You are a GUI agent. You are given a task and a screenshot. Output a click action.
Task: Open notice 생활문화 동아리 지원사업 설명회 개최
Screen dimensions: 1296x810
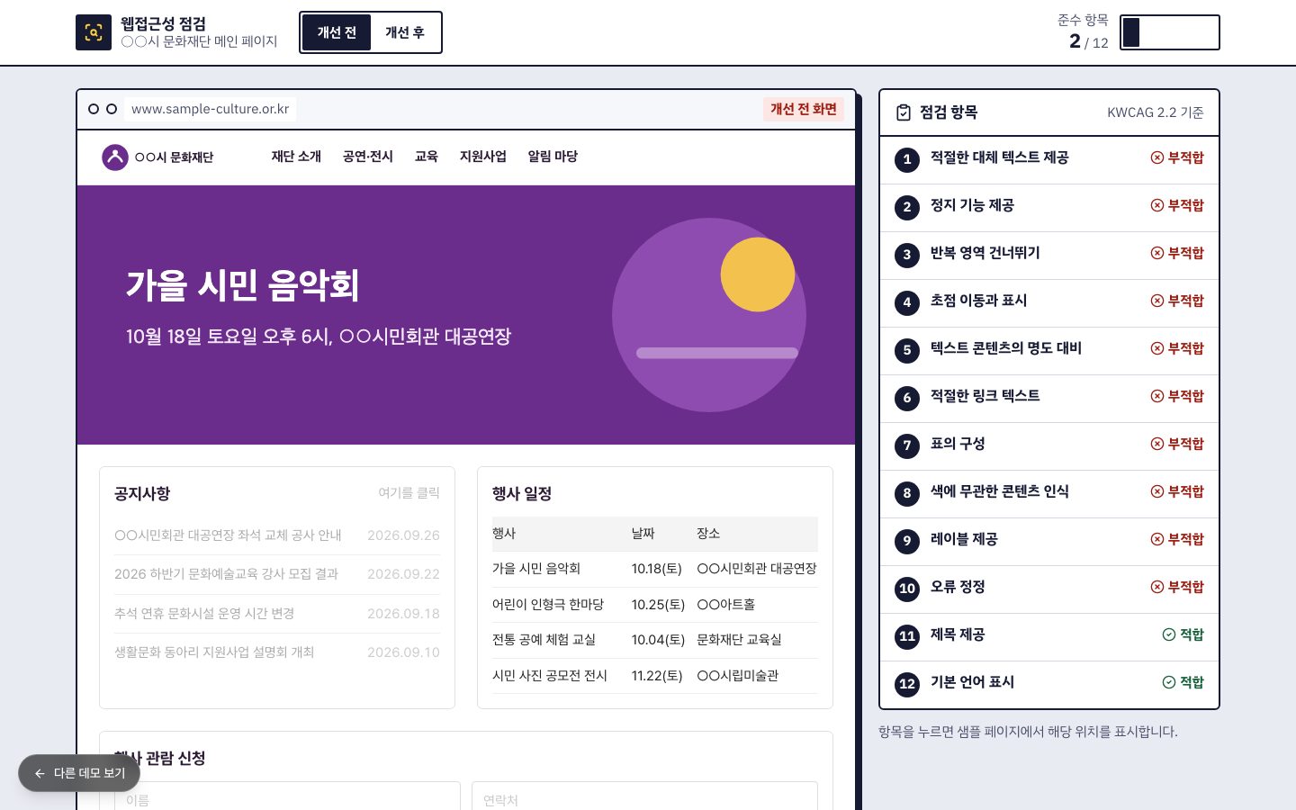(214, 652)
